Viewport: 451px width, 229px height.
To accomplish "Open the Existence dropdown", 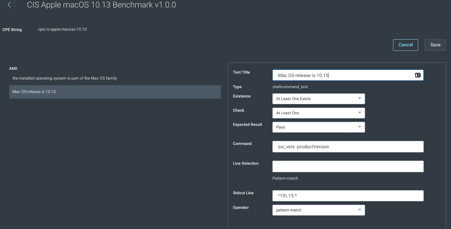I will point(319,99).
